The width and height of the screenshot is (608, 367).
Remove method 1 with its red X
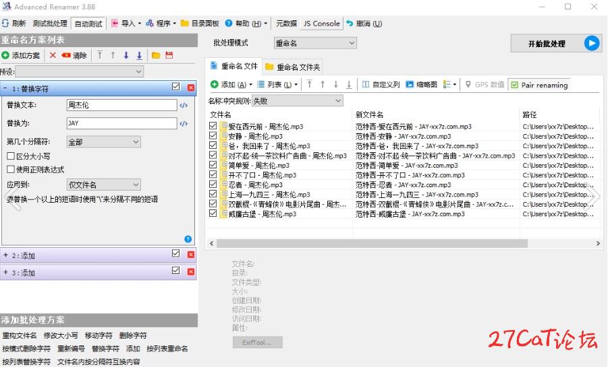point(191,88)
